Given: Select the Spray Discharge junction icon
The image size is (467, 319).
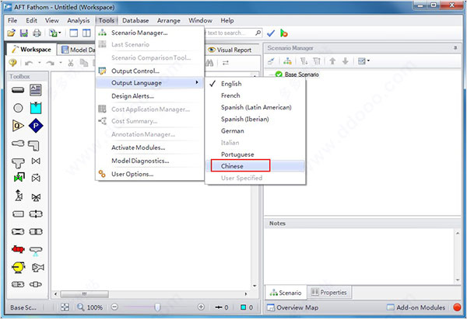Looking at the screenshot, I should [x=36, y=251].
